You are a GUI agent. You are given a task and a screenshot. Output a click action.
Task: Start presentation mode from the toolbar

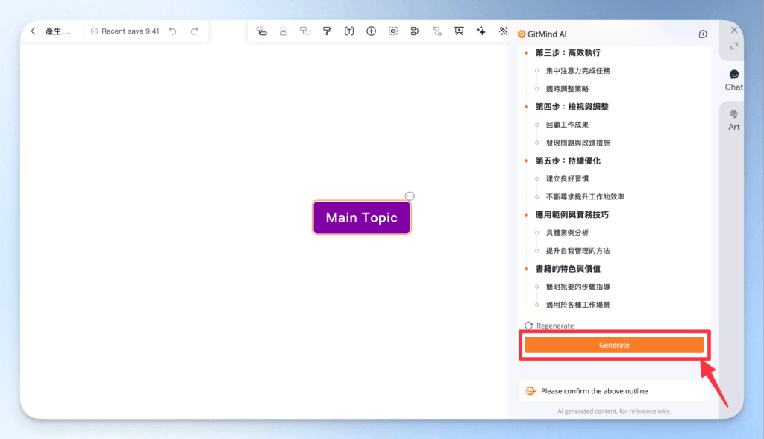(459, 31)
